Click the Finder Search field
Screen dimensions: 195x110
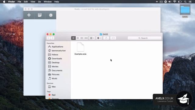pyautogui.click(x=144, y=38)
